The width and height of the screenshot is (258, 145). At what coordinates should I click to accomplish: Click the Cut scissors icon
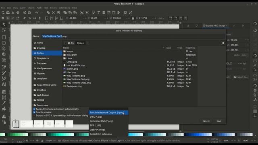pos(53,12)
